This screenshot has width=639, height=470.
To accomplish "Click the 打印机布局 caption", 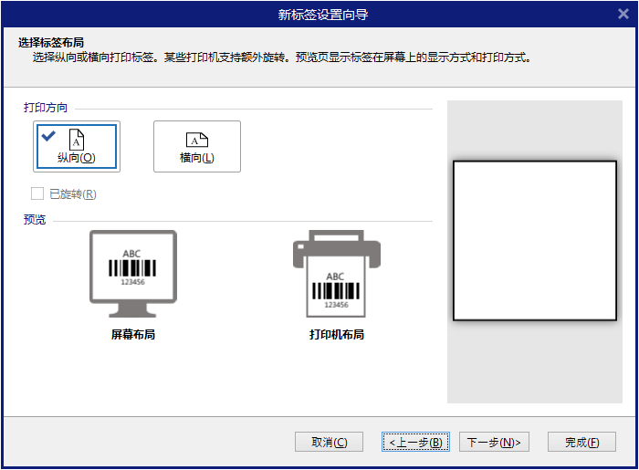I will (x=336, y=335).
